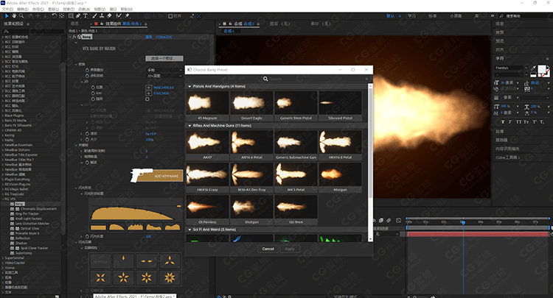Click the choose-a-preset button under VFX BANG

pos(164,58)
